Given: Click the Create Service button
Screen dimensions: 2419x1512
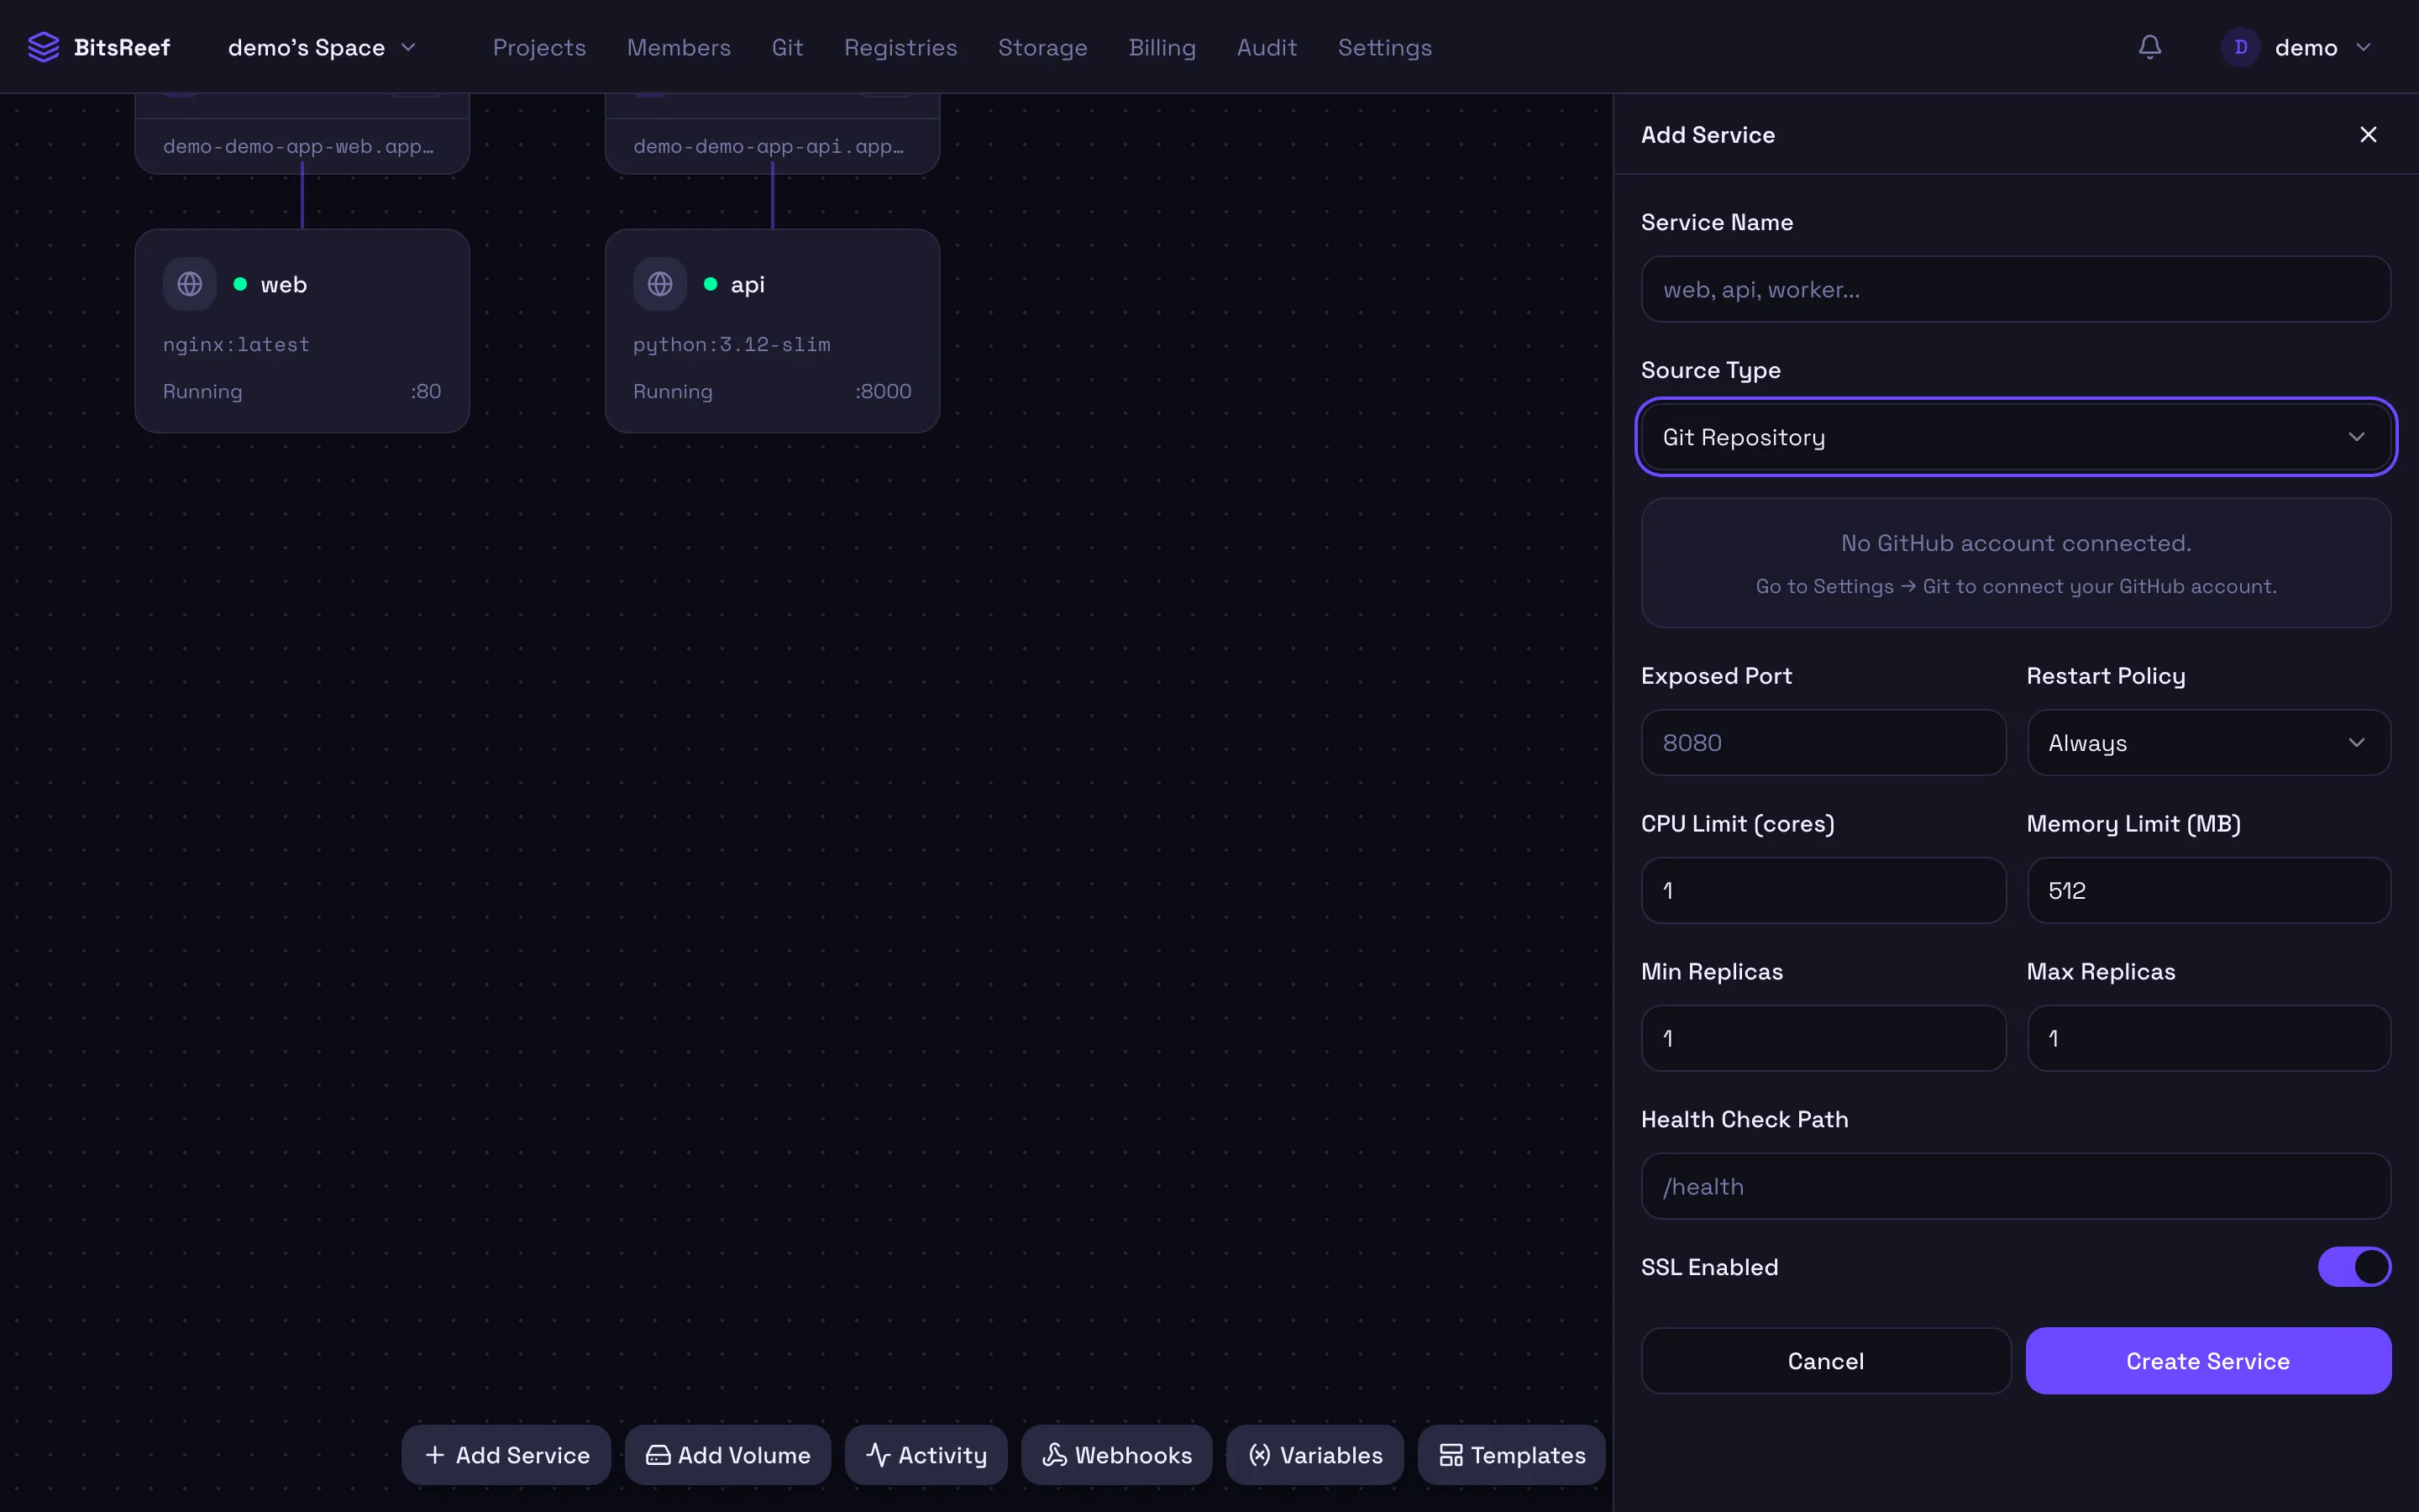Looking at the screenshot, I should click(2208, 1361).
